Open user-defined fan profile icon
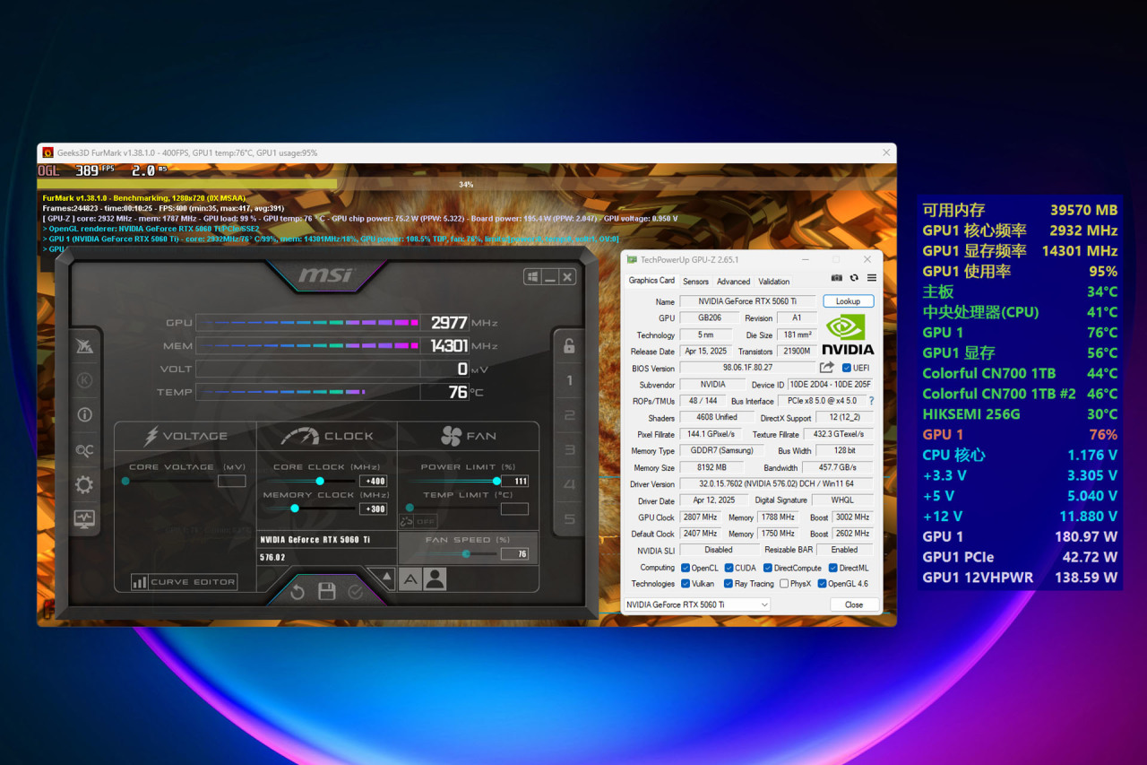Image resolution: width=1147 pixels, height=765 pixels. (435, 579)
